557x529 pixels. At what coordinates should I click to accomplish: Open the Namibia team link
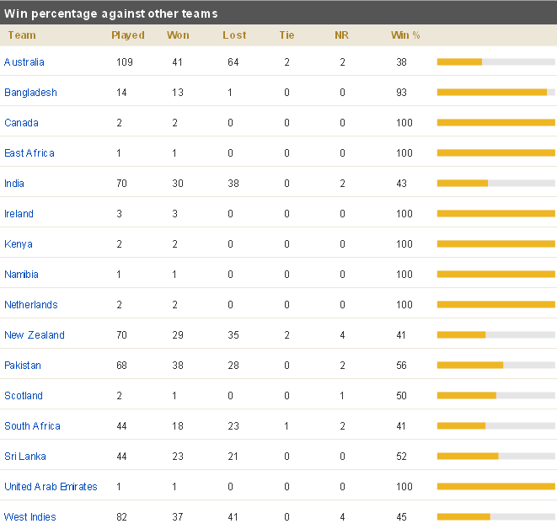(x=21, y=275)
